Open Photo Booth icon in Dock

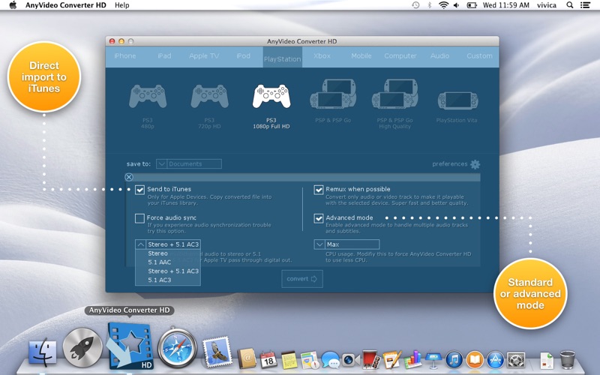[371, 359]
